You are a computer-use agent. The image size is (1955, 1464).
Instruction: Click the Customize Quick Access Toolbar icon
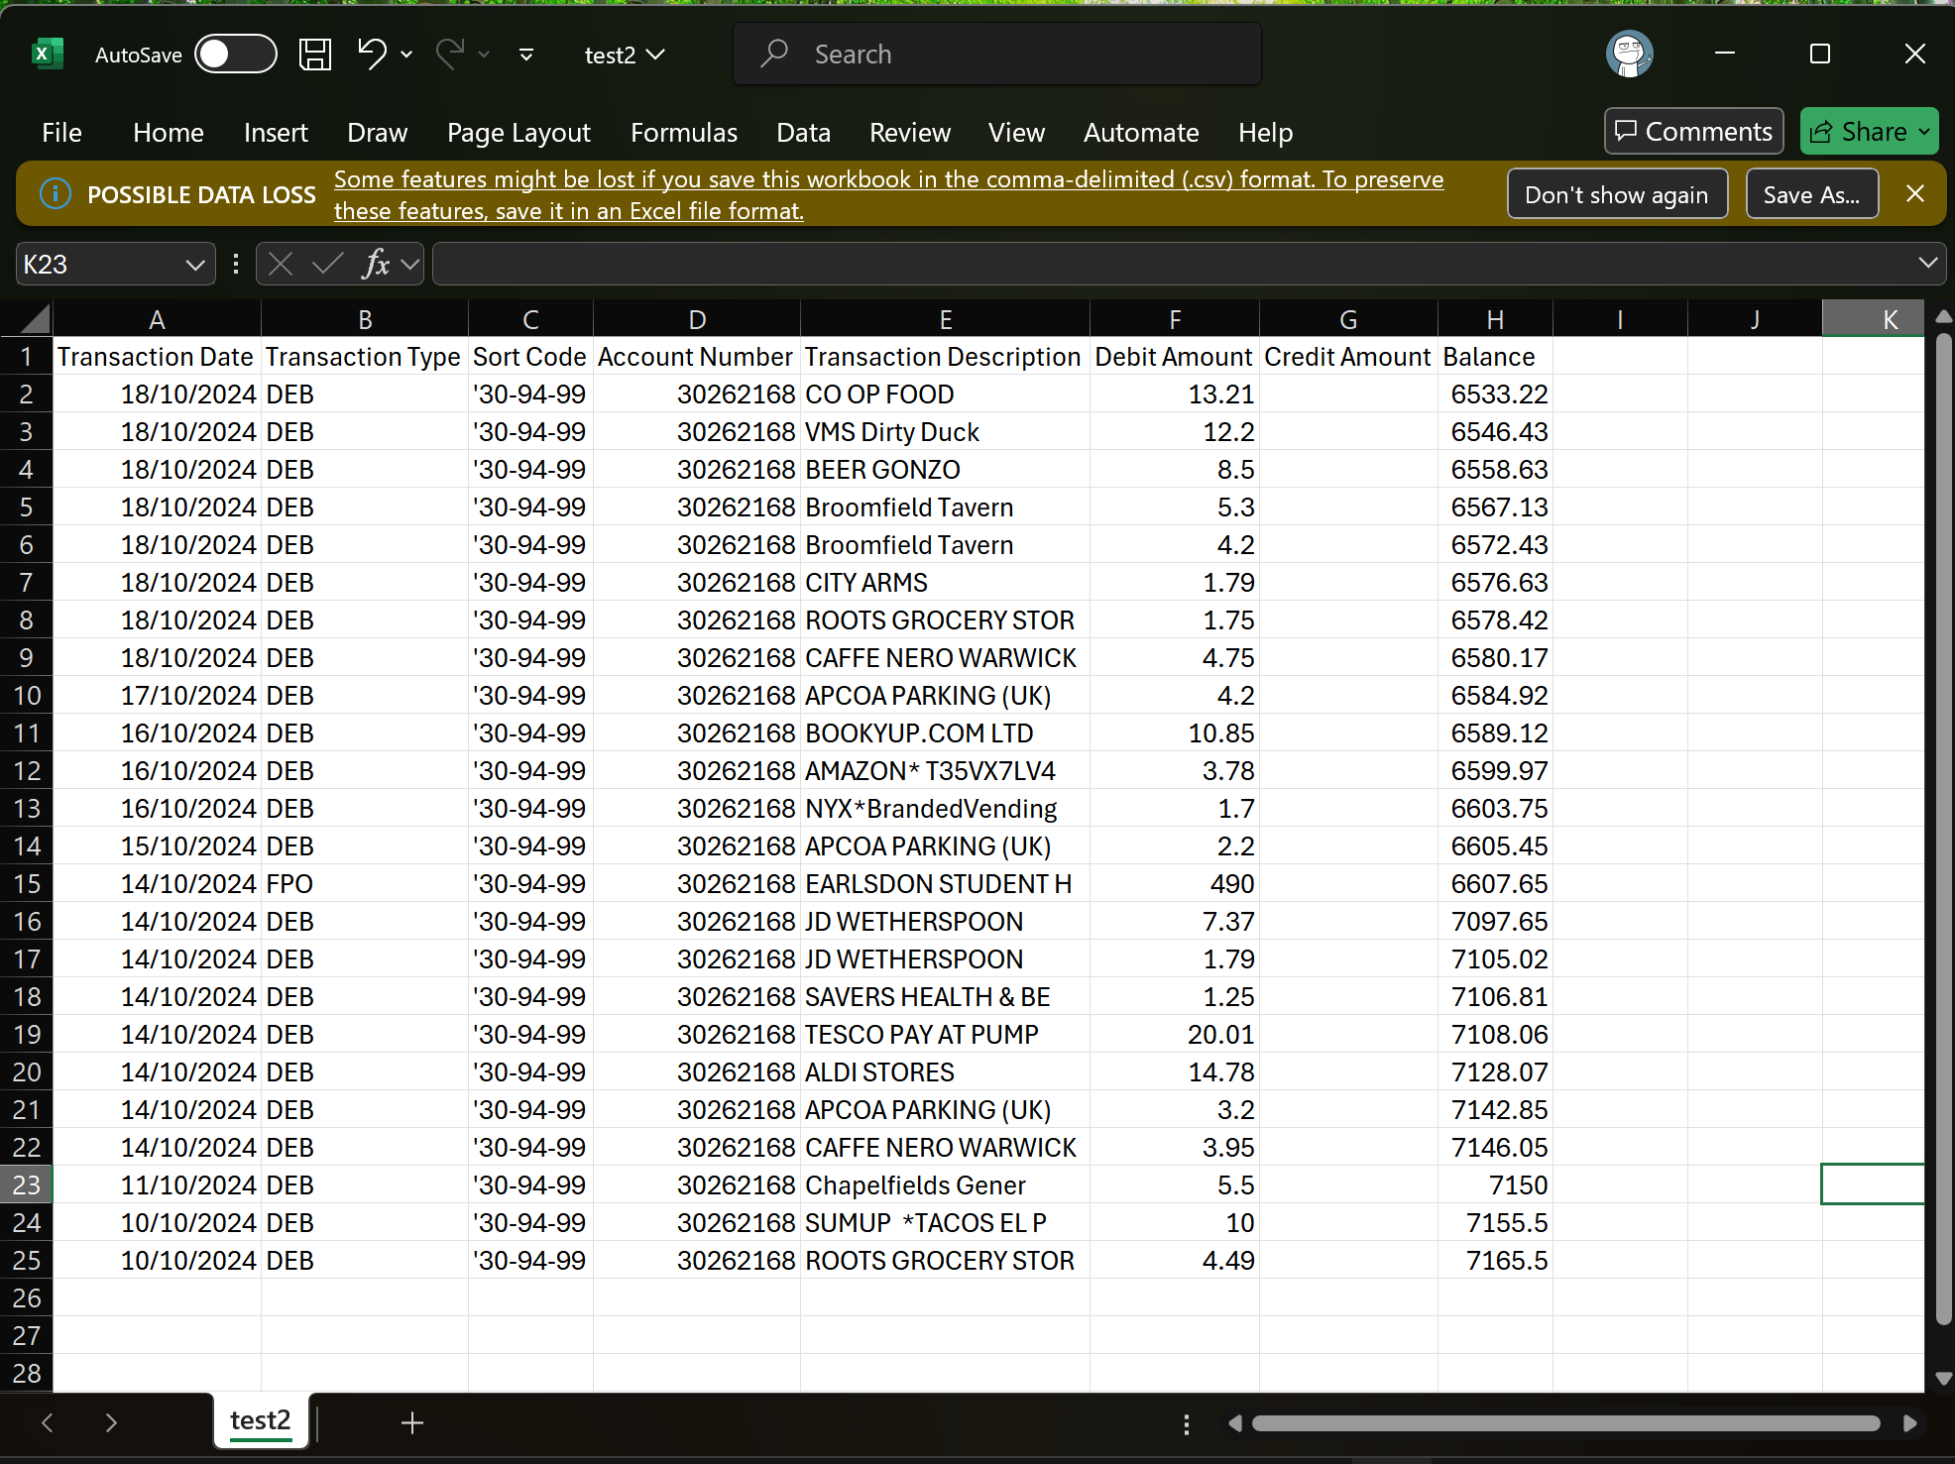point(526,55)
